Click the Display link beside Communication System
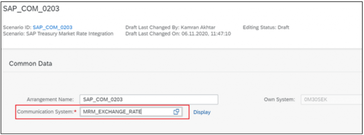The height and width of the screenshot is (135, 364). [x=202, y=112]
